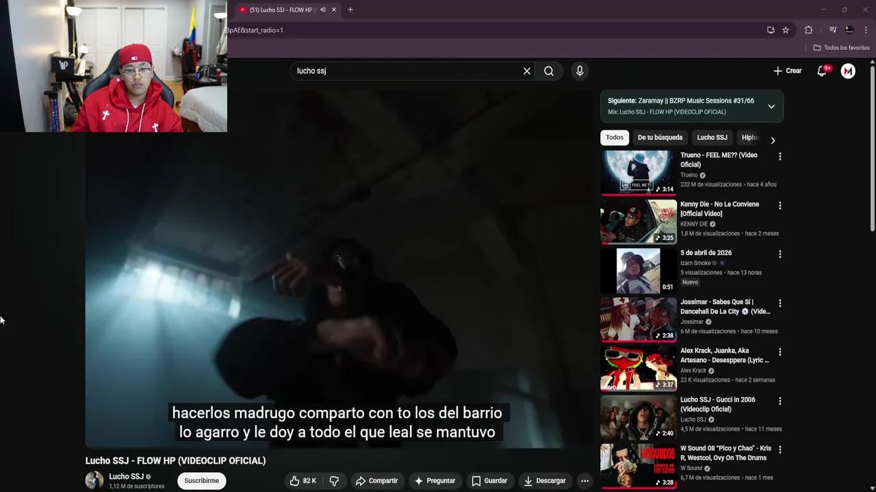Click the magnifying glass search button

pos(549,71)
